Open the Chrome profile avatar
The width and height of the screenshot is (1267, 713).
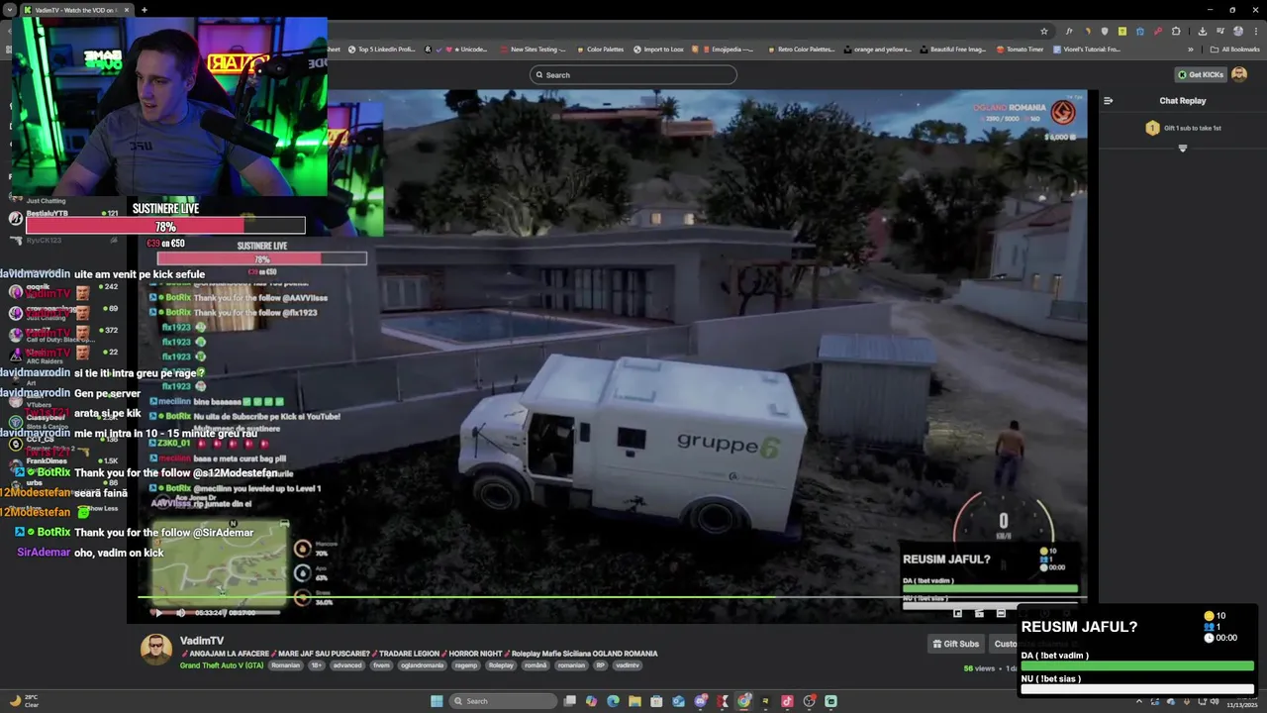pyautogui.click(x=1238, y=32)
